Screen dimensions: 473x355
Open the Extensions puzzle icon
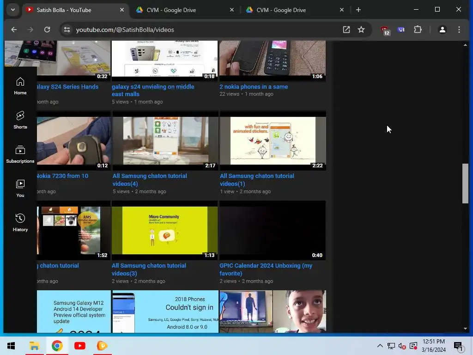point(418,30)
